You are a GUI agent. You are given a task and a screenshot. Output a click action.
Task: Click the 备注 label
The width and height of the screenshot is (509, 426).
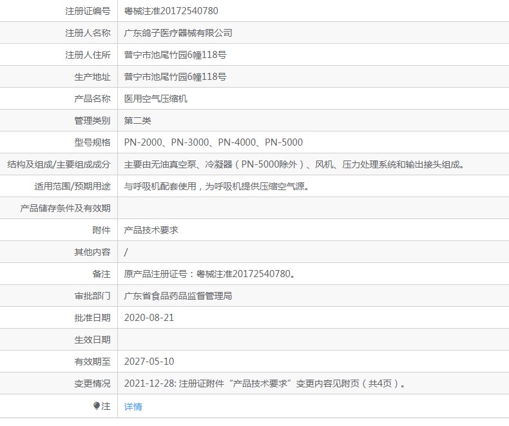click(x=101, y=274)
